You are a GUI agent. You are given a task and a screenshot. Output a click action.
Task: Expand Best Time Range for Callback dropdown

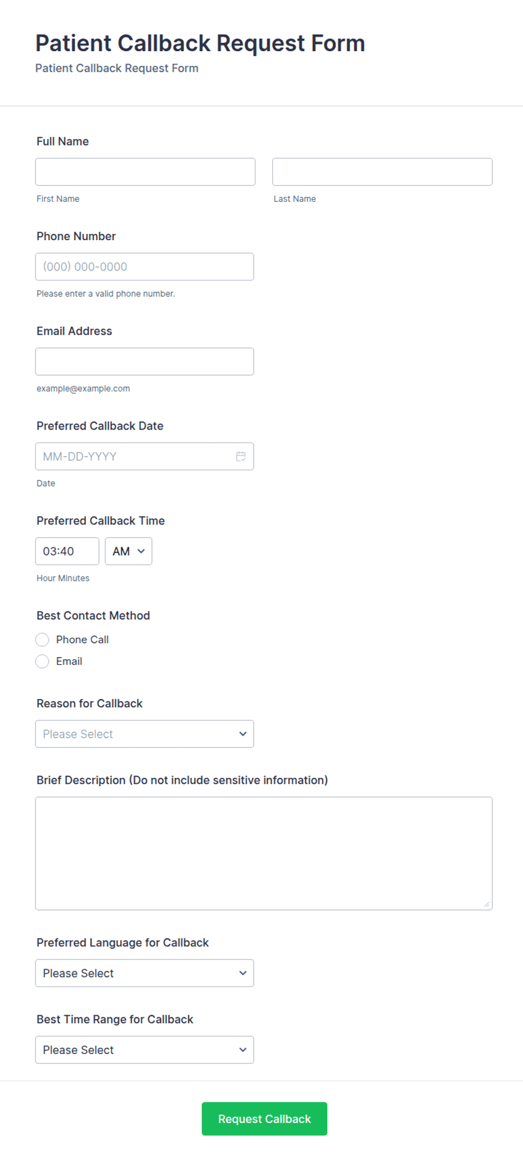(145, 1050)
